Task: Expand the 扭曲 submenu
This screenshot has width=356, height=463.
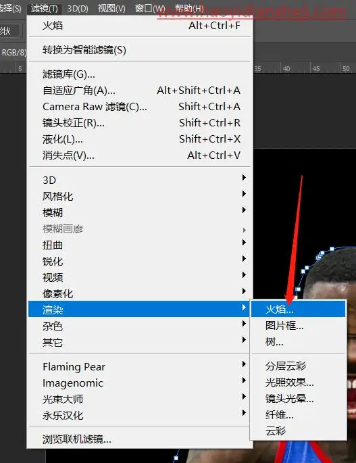Action: 141,245
